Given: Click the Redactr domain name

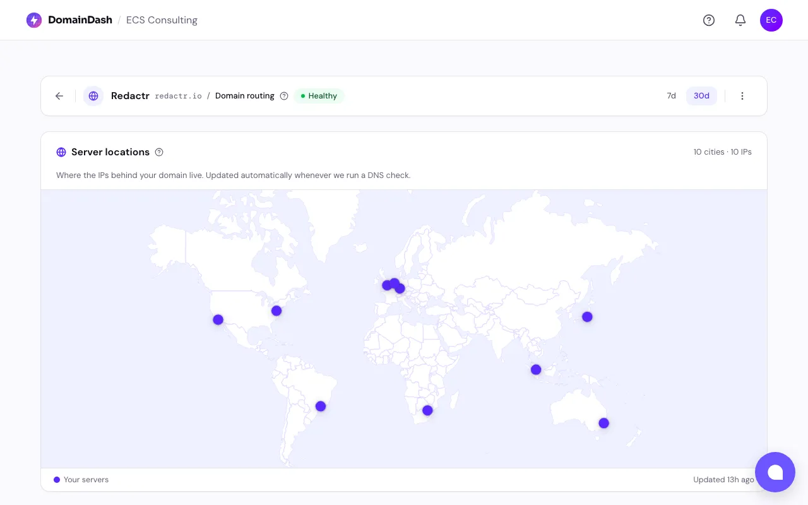Looking at the screenshot, I should (130, 96).
